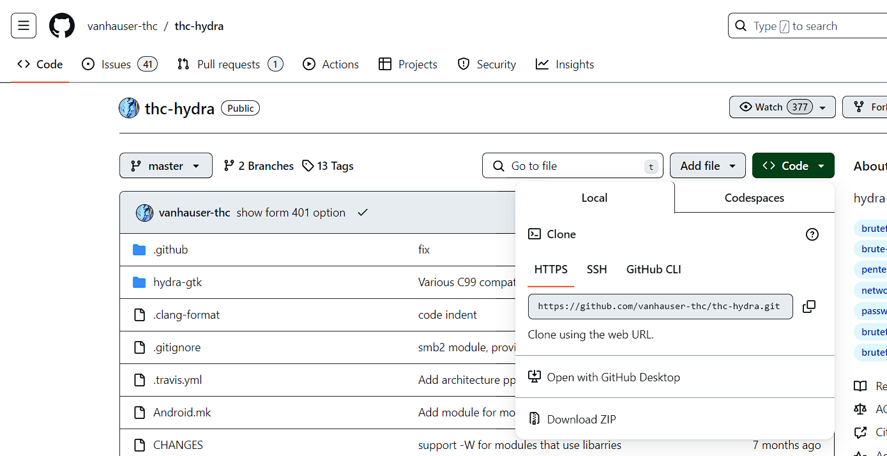This screenshot has height=456, width=887.
Task: Click the tag icon beside 13 Tags
Action: (308, 166)
